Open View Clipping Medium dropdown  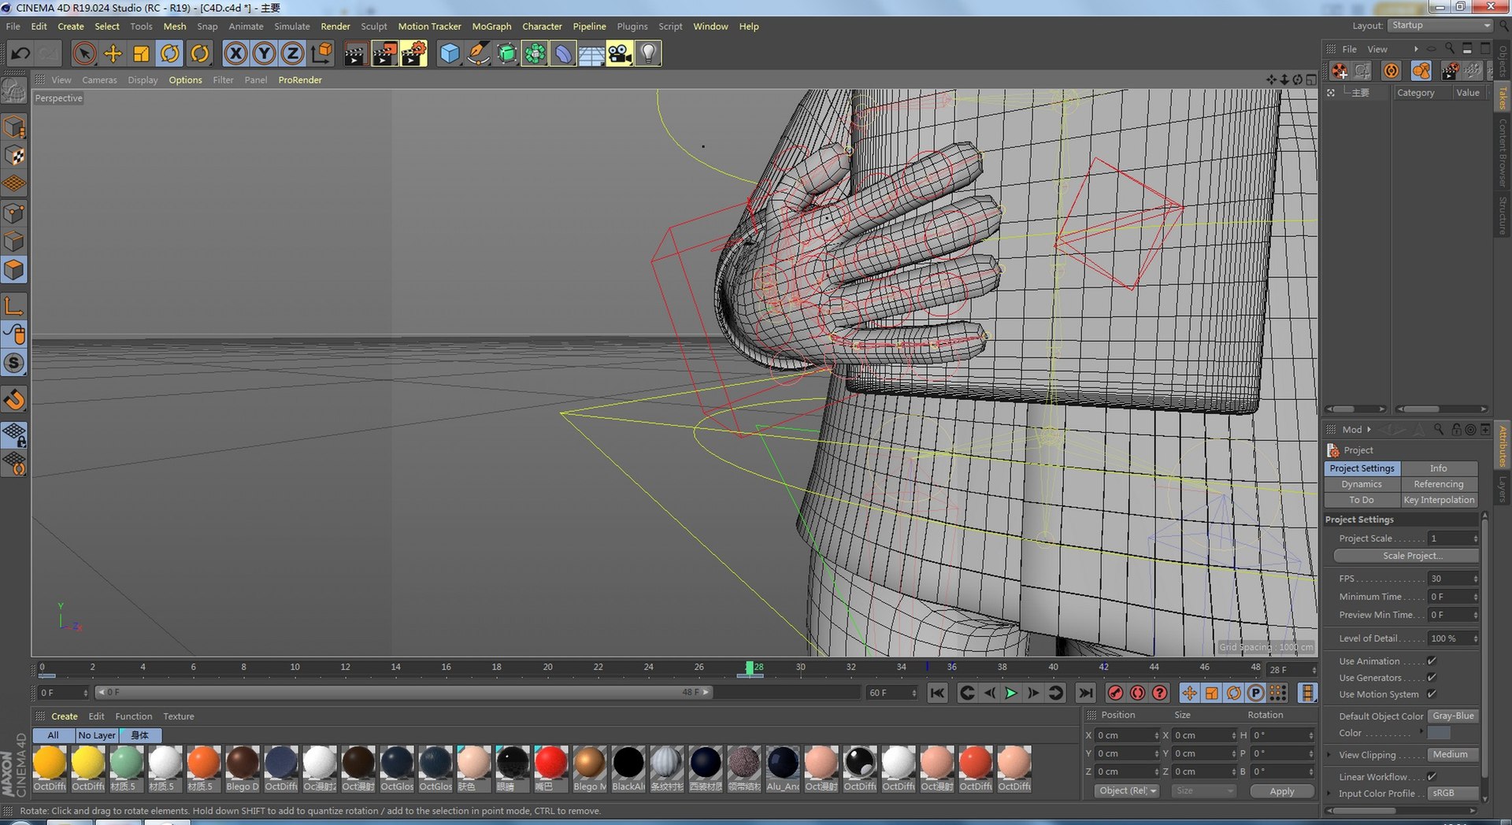[1454, 755]
